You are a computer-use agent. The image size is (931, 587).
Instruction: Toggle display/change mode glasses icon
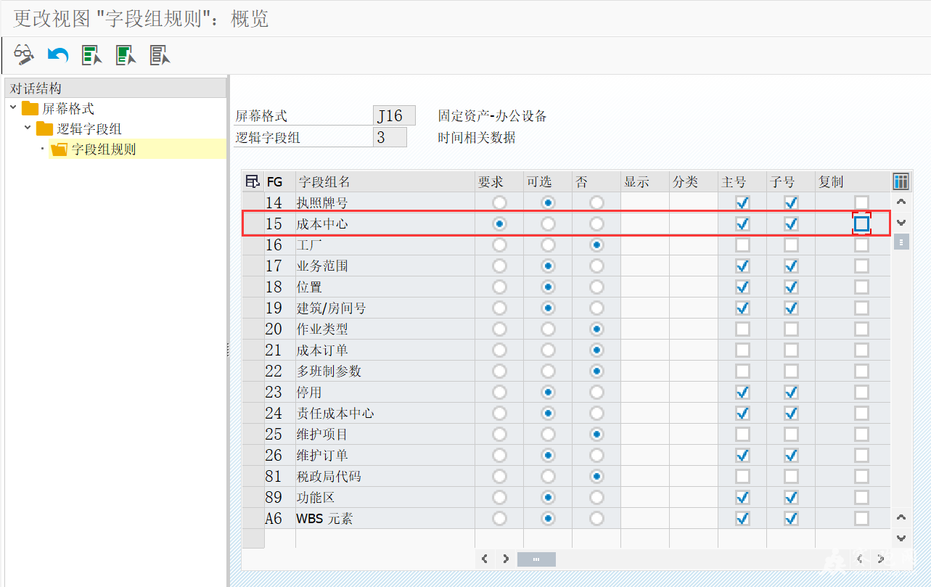pyautogui.click(x=24, y=54)
